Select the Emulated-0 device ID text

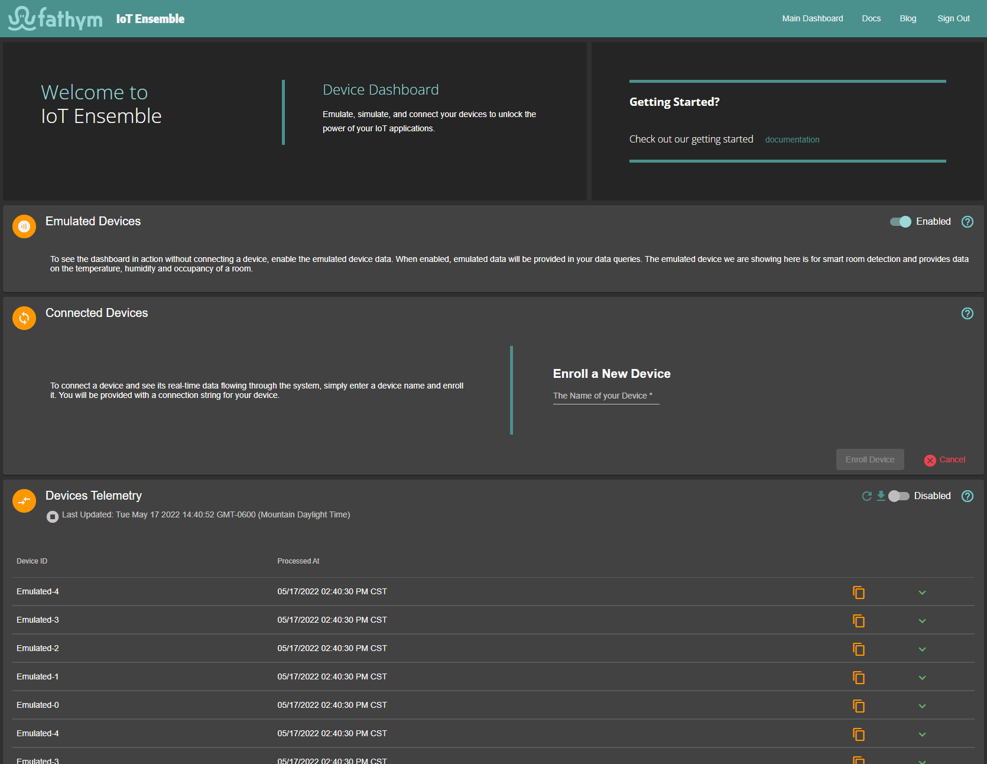(x=38, y=705)
